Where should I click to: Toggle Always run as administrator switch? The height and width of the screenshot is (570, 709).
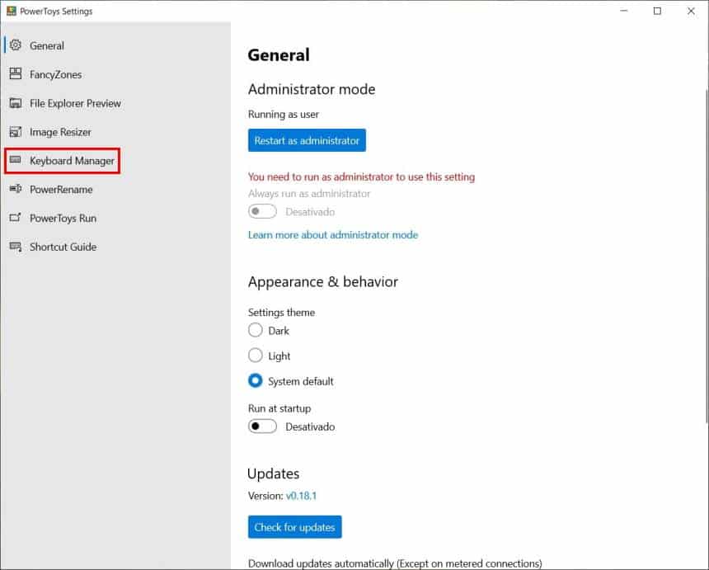[262, 211]
